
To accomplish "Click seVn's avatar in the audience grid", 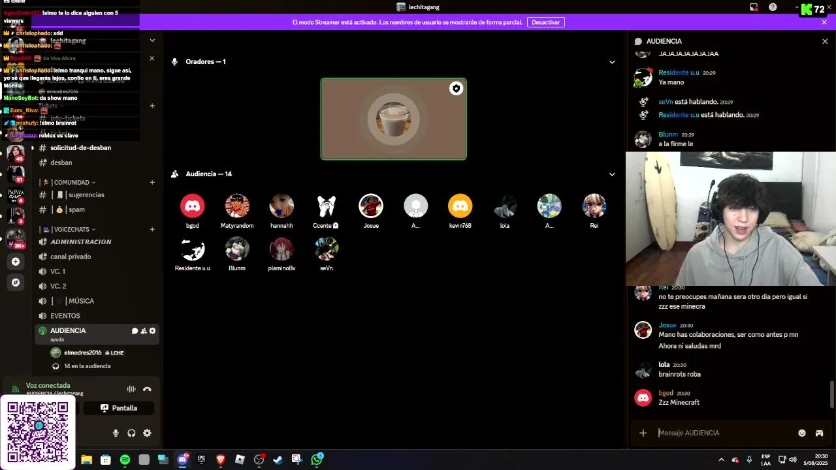I will tap(326, 249).
